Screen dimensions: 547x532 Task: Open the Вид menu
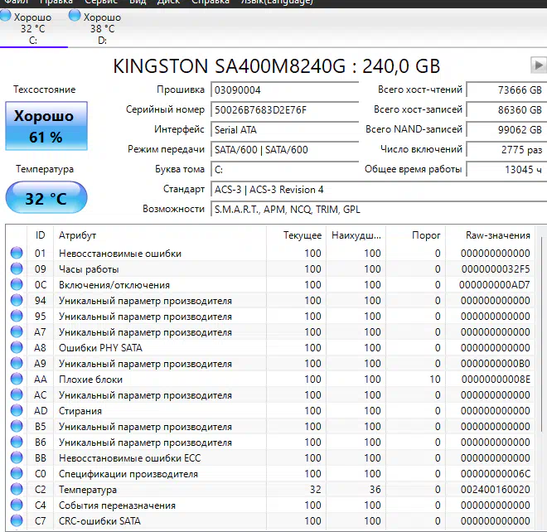click(x=138, y=2)
